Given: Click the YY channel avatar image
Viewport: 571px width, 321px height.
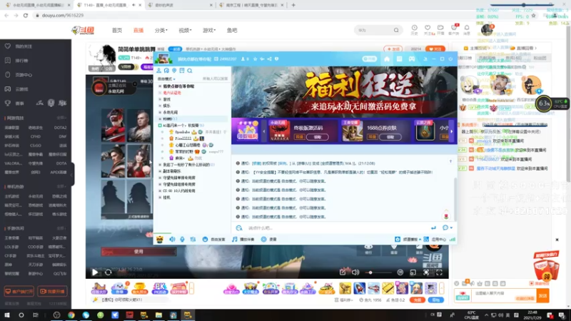Looking at the screenshot, I should click(x=163, y=58).
